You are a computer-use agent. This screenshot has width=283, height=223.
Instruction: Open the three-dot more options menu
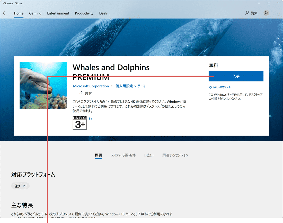(x=277, y=13)
